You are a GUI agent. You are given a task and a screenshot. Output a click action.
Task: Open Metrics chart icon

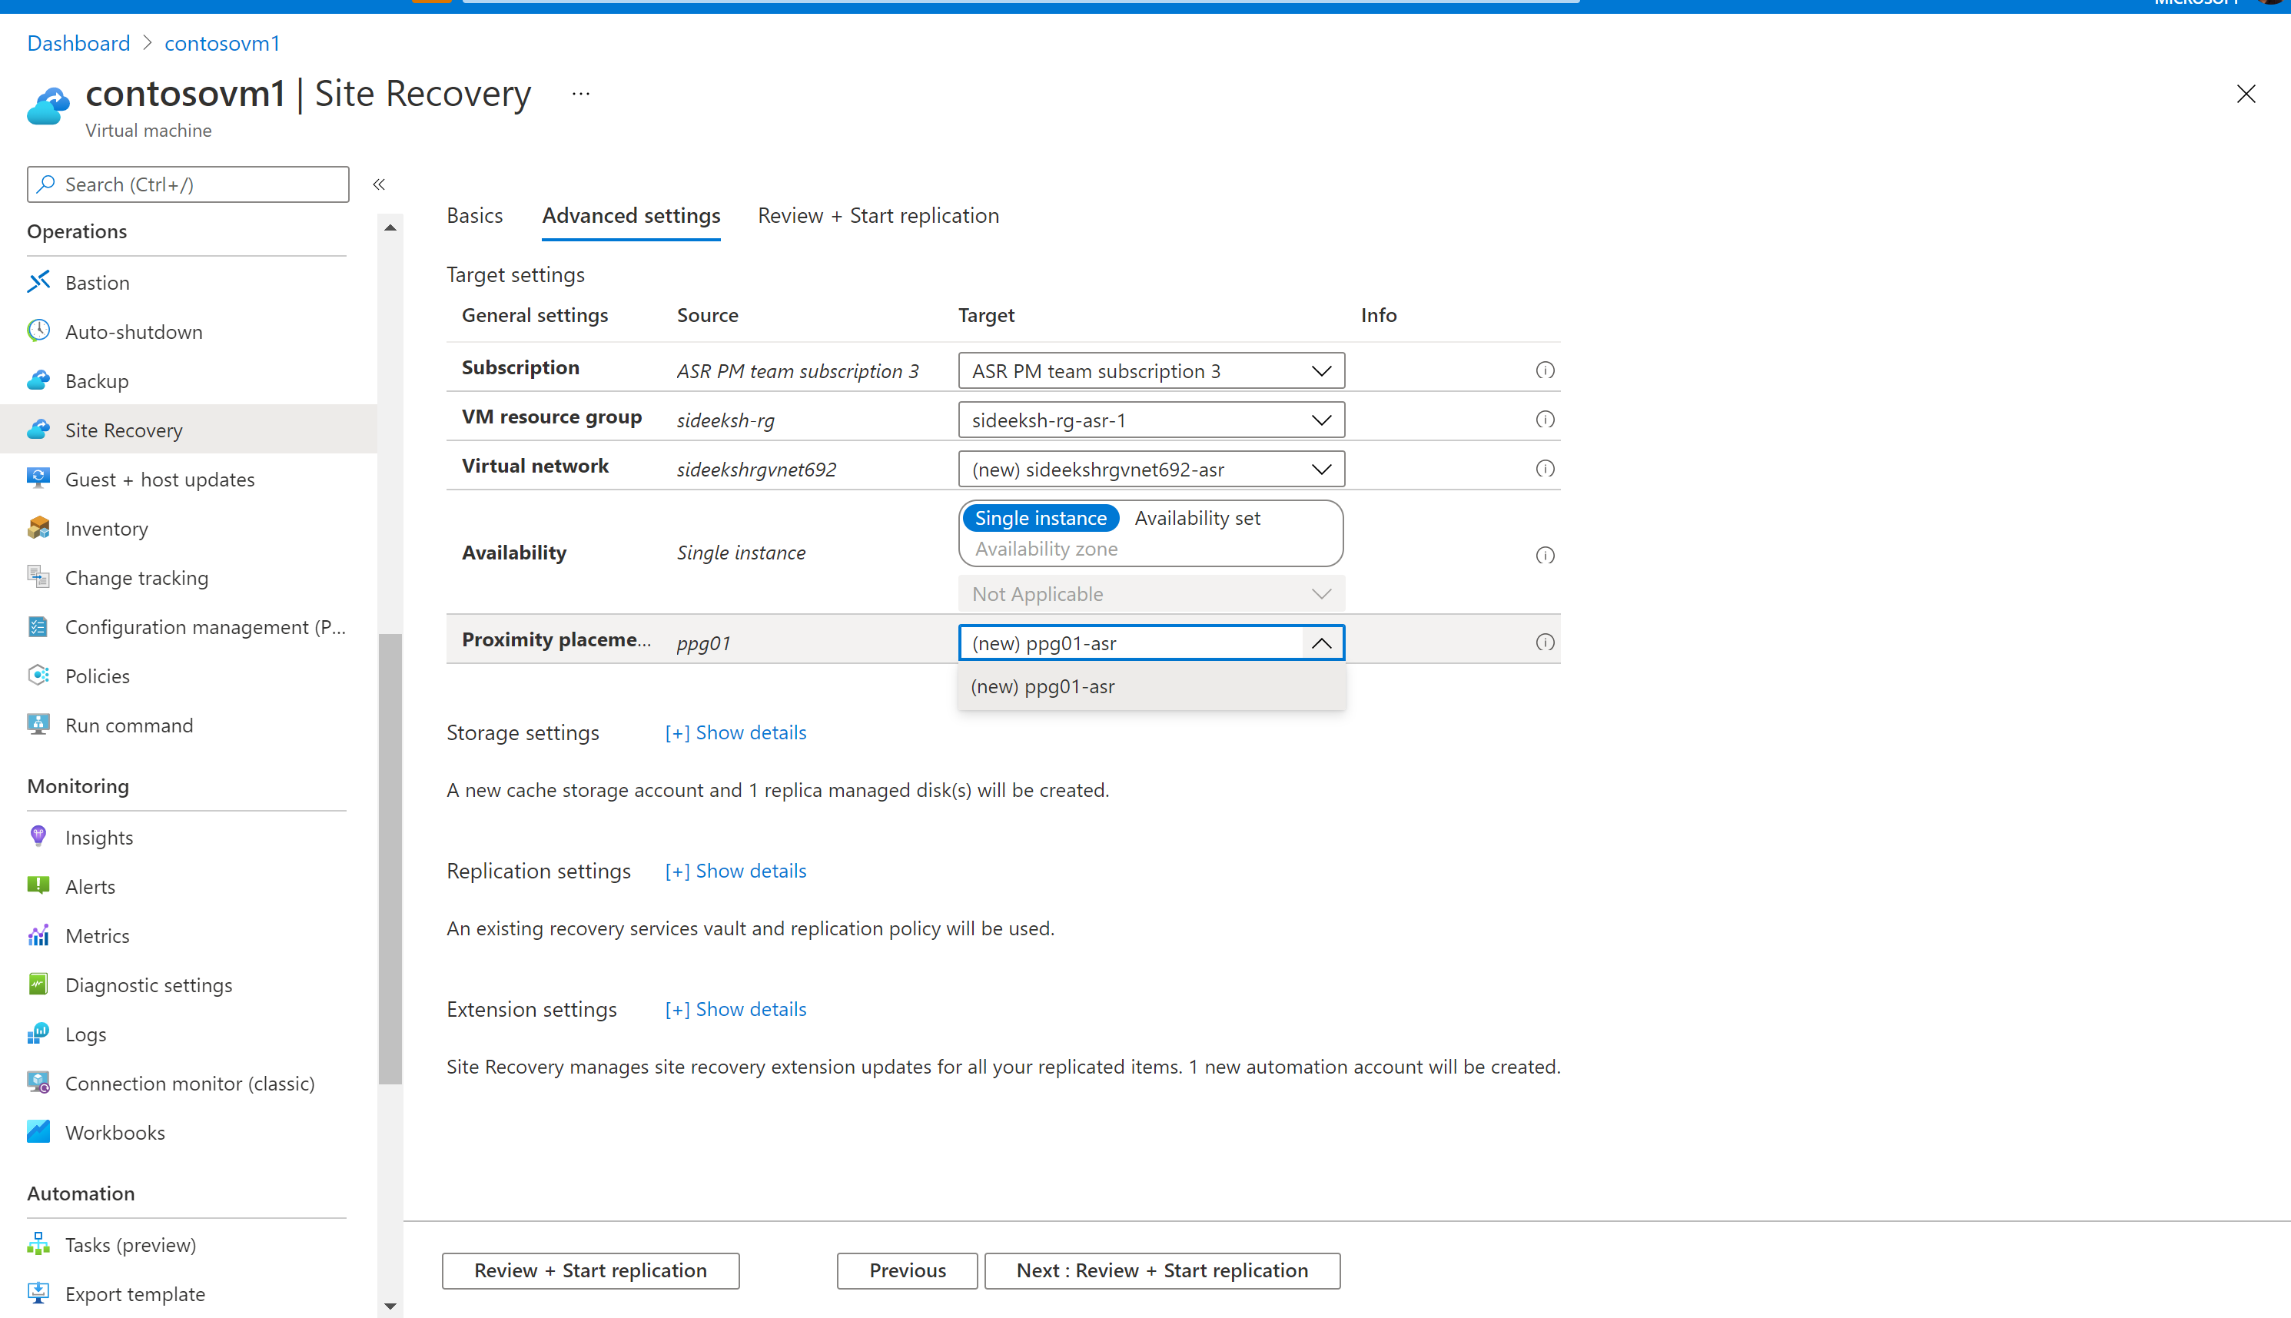(38, 935)
